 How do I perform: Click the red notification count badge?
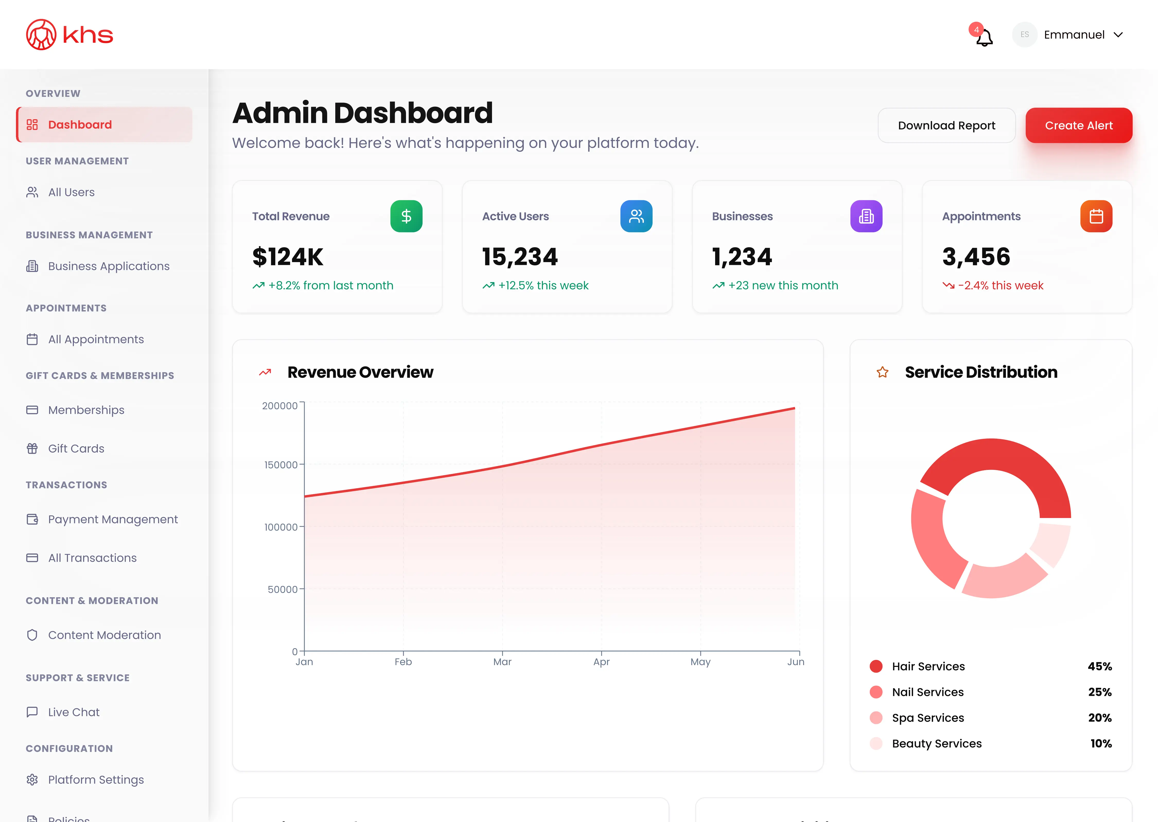coord(976,29)
